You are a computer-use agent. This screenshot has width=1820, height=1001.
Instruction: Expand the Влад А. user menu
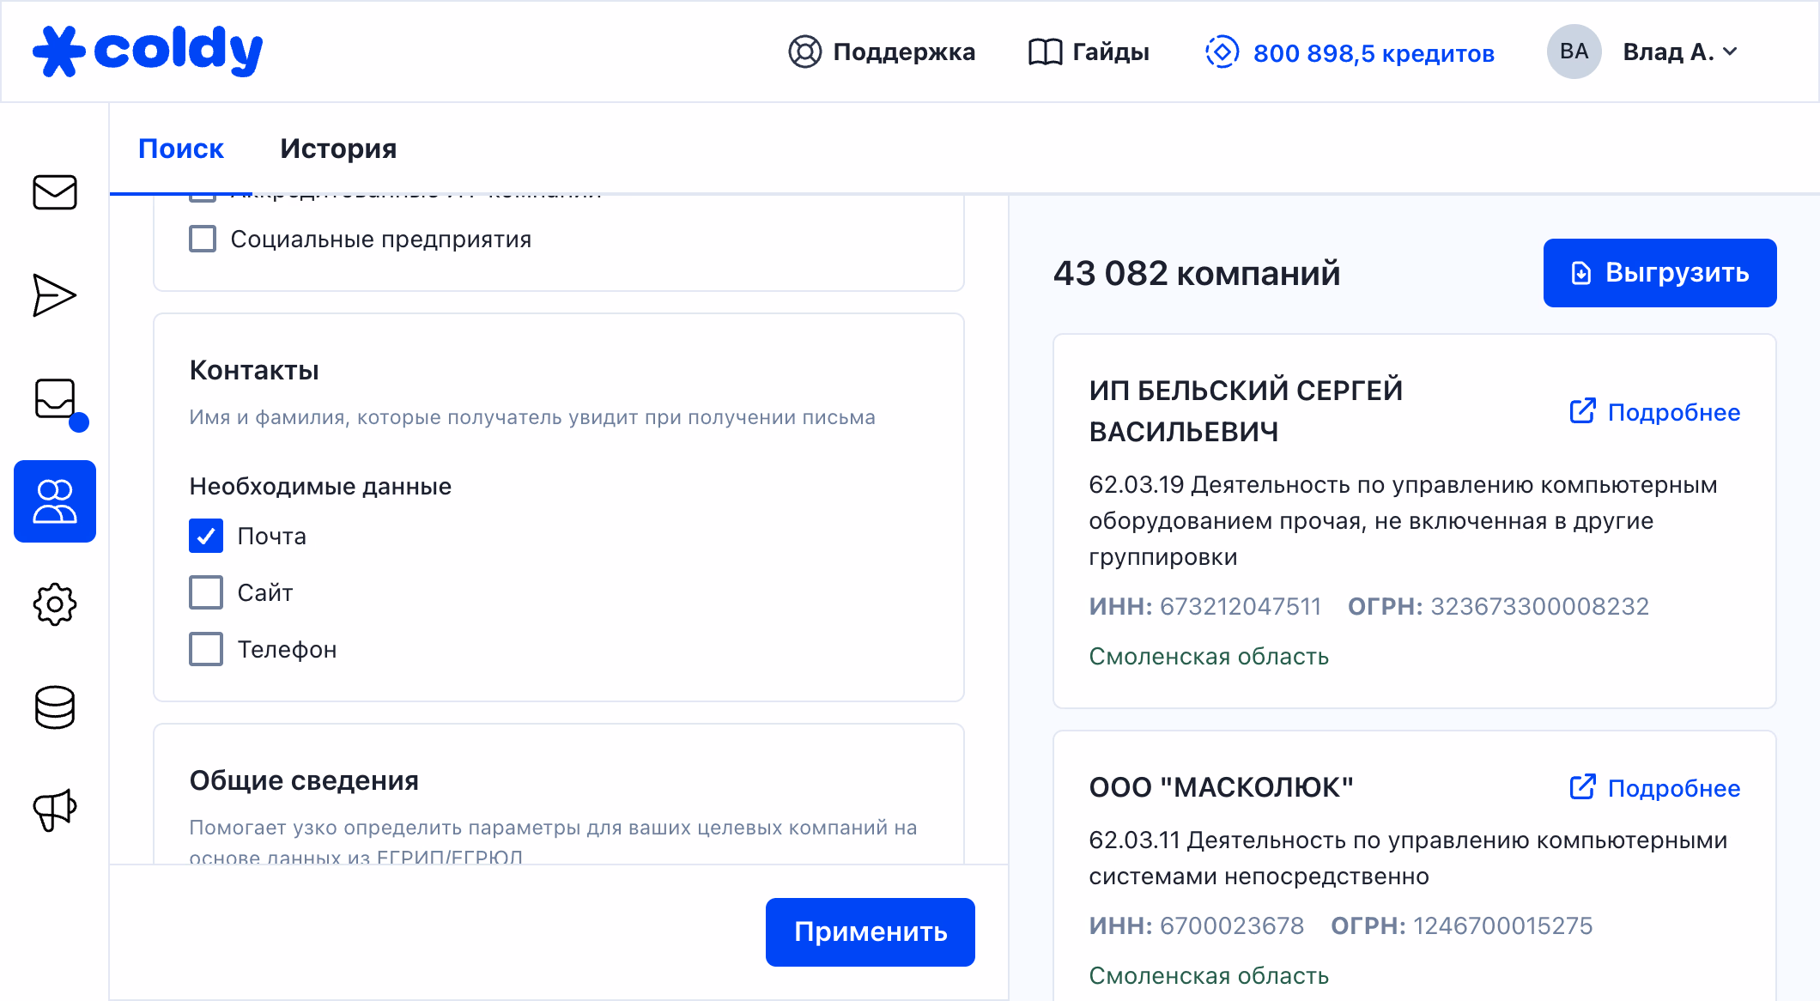point(1678,52)
